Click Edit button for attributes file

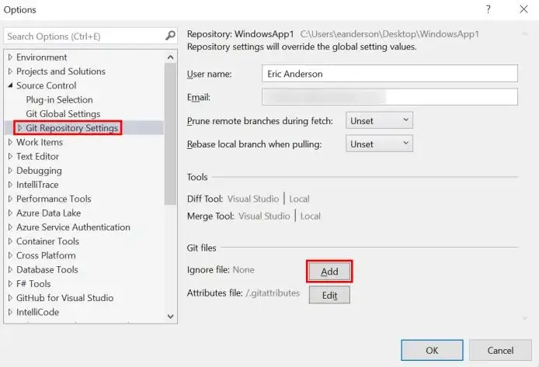click(x=329, y=295)
